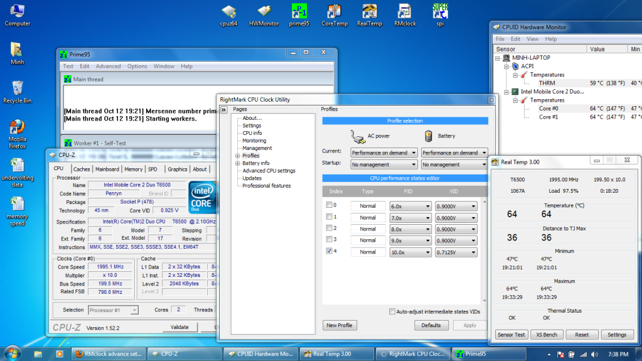The width and height of the screenshot is (642, 361).
Task: Switch to the Memory tab in CPU-Z
Action: [133, 170]
